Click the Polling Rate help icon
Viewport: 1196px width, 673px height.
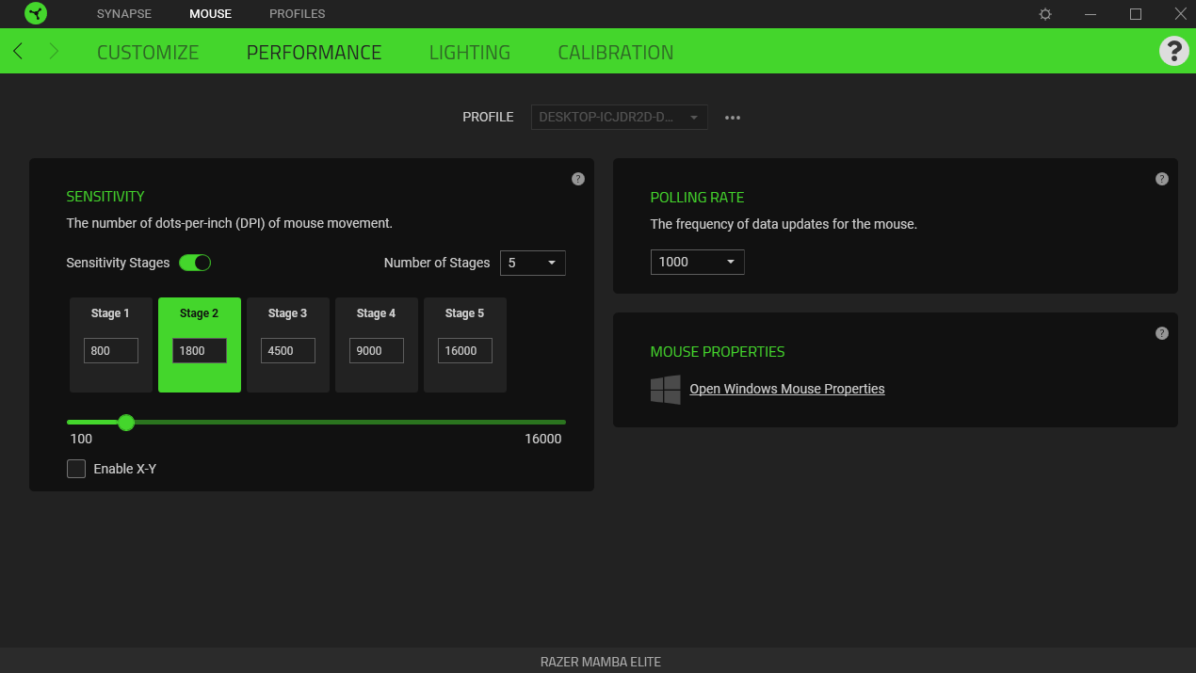[x=1162, y=179]
